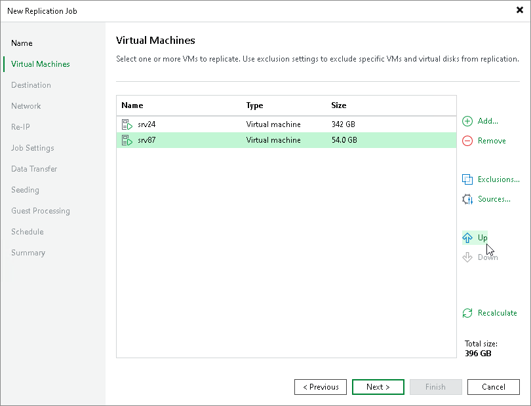Click srv87's Virtual machine type cell
The width and height of the screenshot is (531, 406).
pos(273,140)
